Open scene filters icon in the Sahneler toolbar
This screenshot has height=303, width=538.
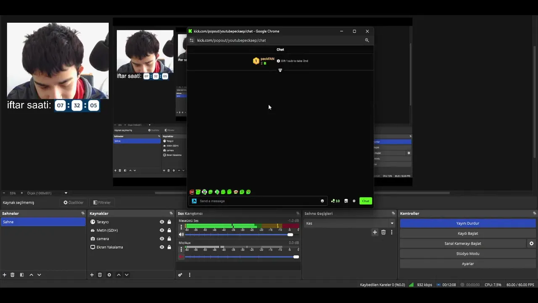point(22,275)
